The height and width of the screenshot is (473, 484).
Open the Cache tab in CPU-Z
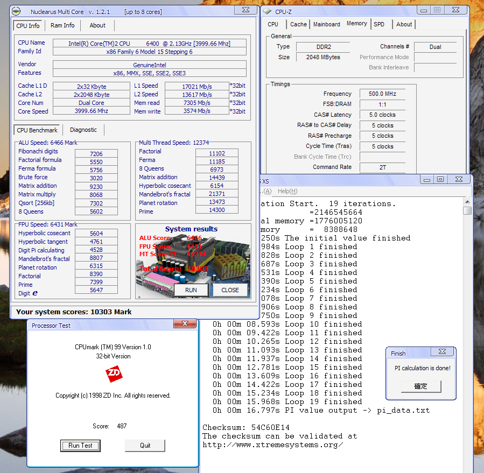(298, 24)
